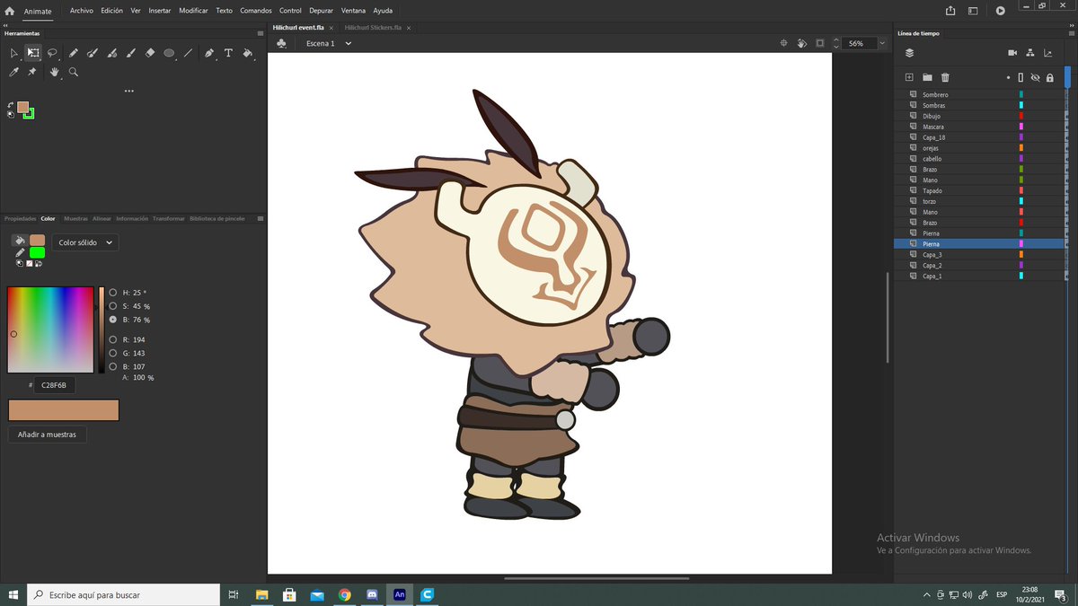Add a new layer in the timeline
The width and height of the screenshot is (1078, 606).
point(909,78)
